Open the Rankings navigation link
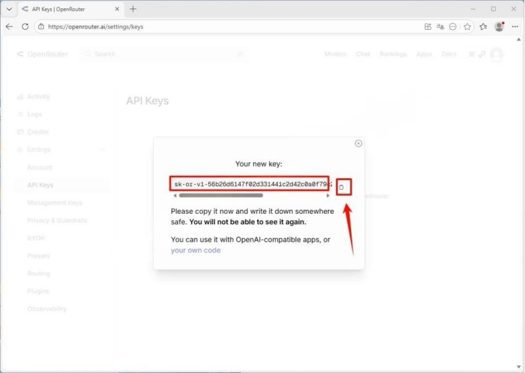Viewport: 525px width, 373px height. coord(393,54)
